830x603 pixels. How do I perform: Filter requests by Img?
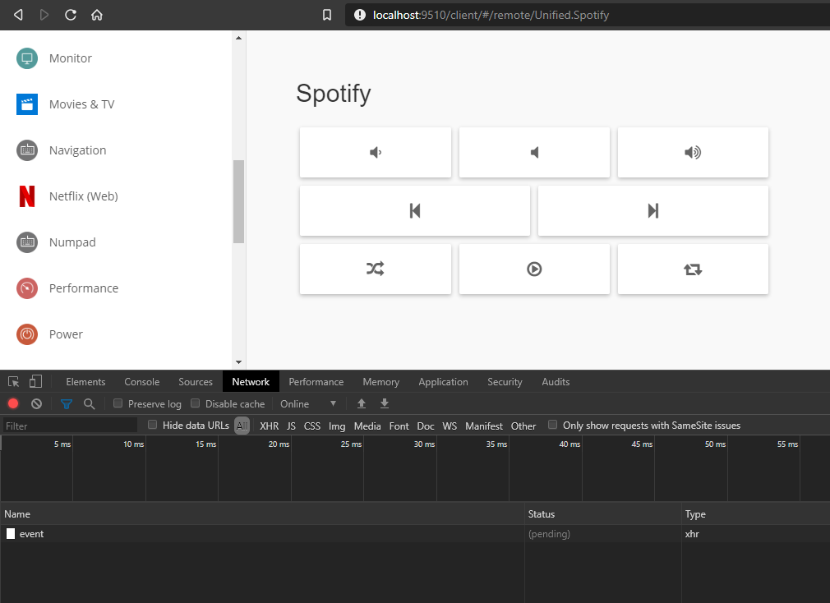[337, 426]
